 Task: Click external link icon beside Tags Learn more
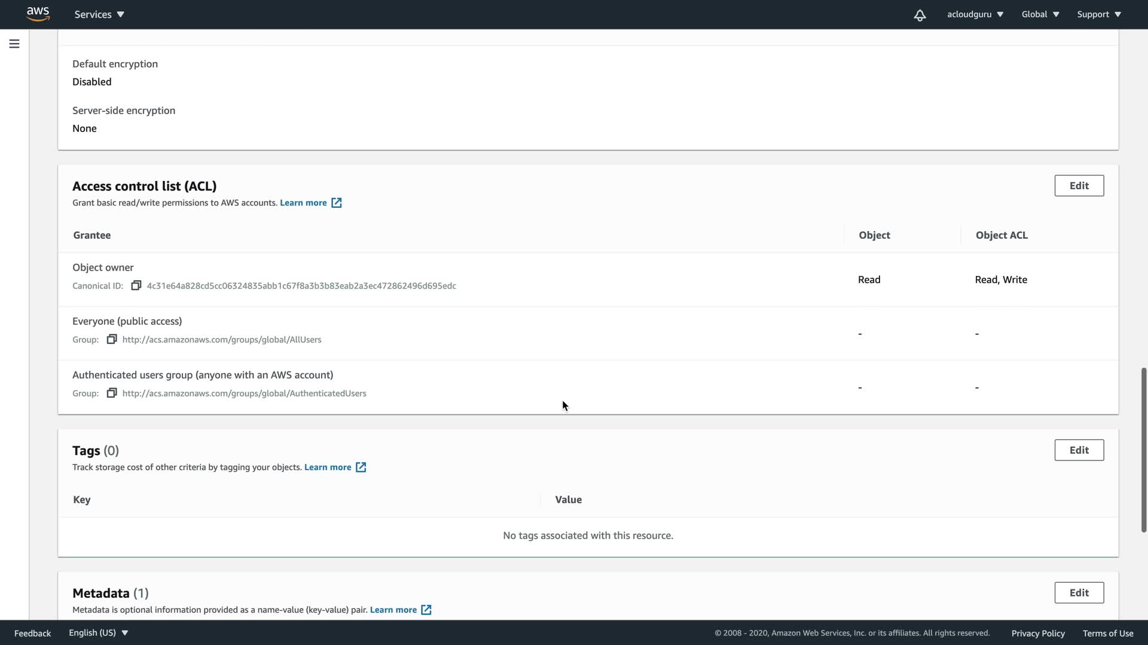pyautogui.click(x=361, y=467)
